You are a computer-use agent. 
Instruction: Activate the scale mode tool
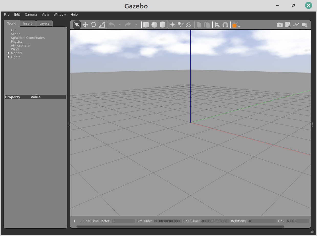[x=102, y=25]
